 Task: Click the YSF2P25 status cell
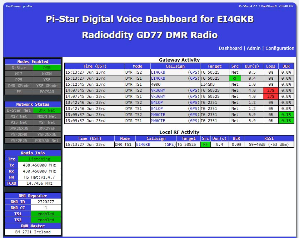[x=19, y=141]
